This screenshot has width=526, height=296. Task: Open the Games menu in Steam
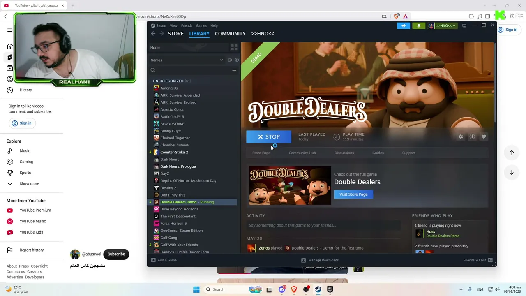[x=201, y=25]
